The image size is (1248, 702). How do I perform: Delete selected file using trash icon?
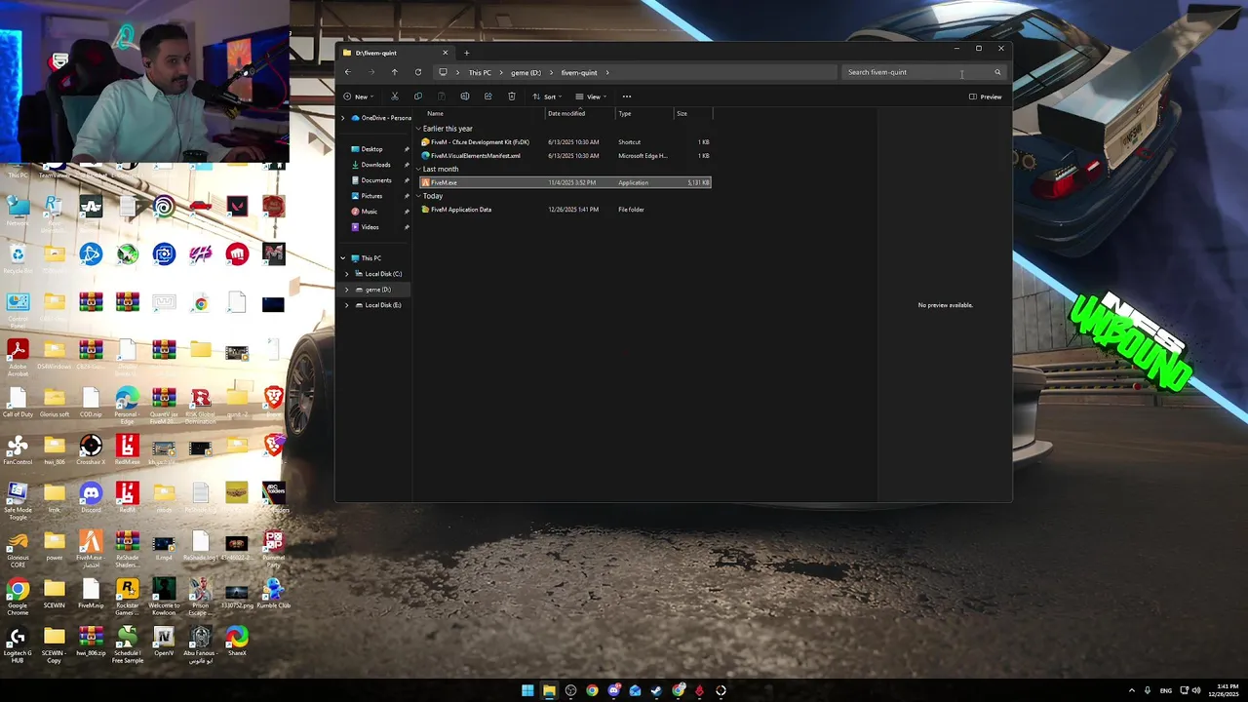(511, 97)
